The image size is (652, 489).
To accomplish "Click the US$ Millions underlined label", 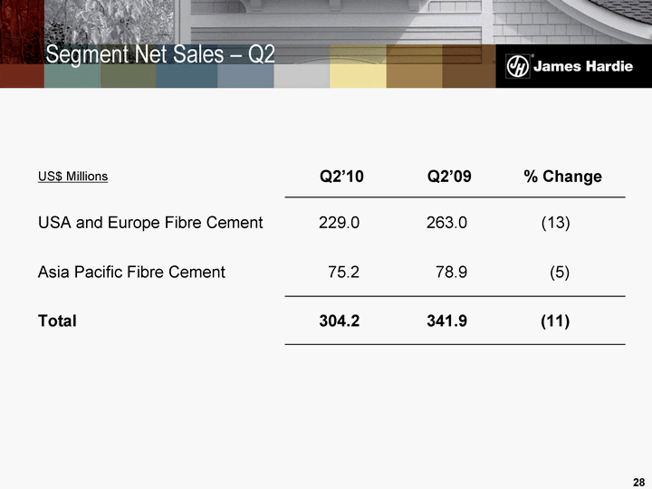I will pos(72,176).
